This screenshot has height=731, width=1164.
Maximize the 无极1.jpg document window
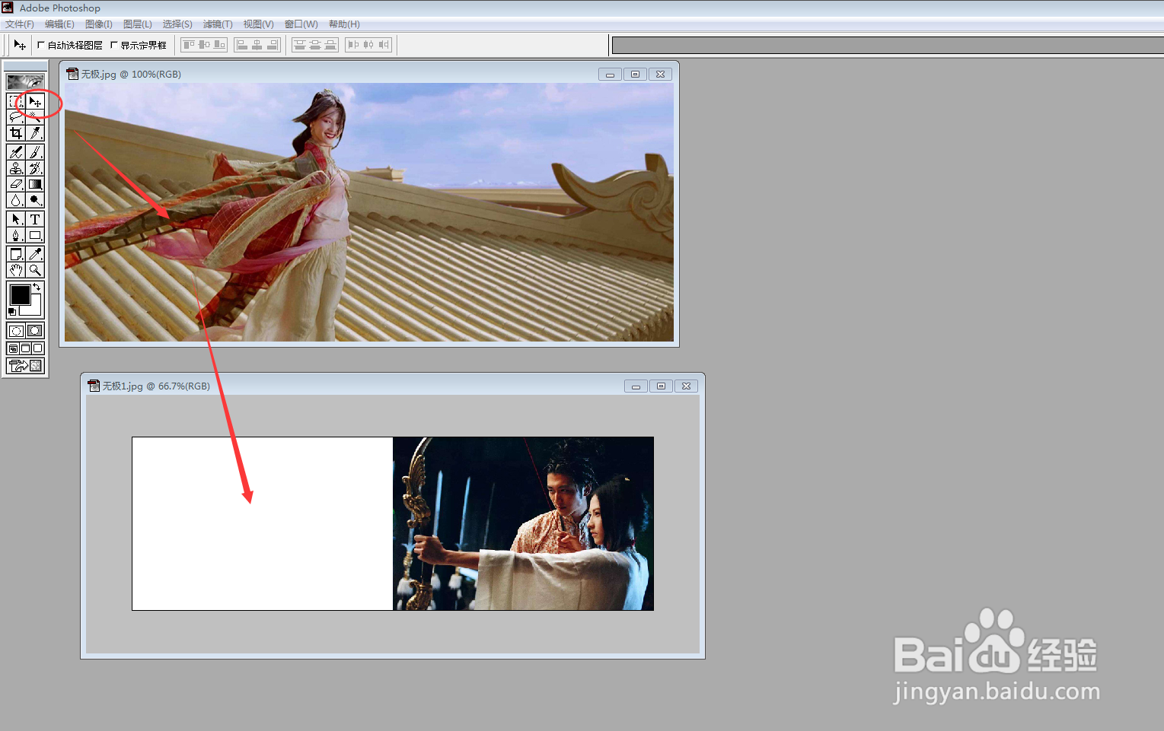tap(661, 386)
